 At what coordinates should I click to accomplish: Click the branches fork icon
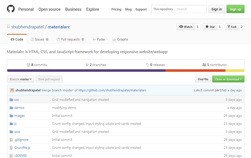point(87,65)
